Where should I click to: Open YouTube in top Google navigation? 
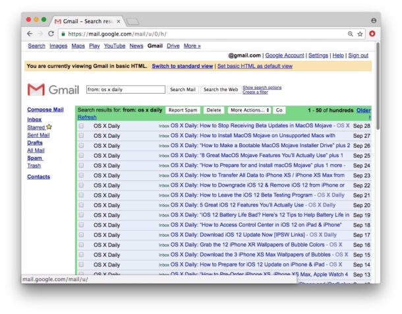click(x=115, y=46)
